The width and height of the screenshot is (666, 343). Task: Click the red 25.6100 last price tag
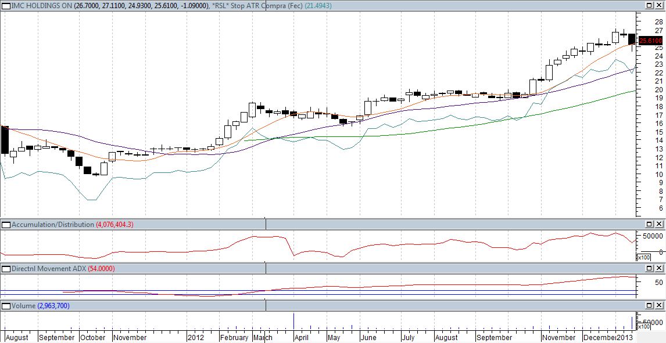click(650, 41)
